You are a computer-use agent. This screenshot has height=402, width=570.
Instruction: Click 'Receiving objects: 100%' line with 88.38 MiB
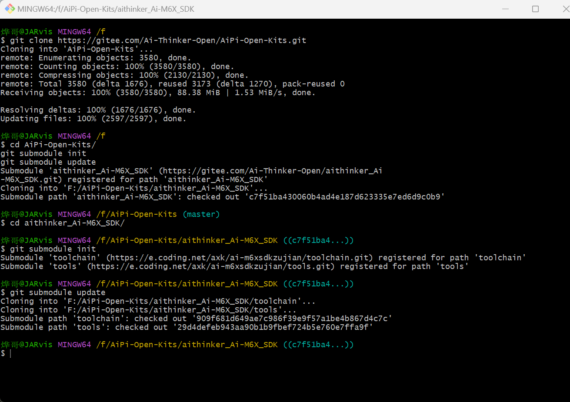point(158,93)
